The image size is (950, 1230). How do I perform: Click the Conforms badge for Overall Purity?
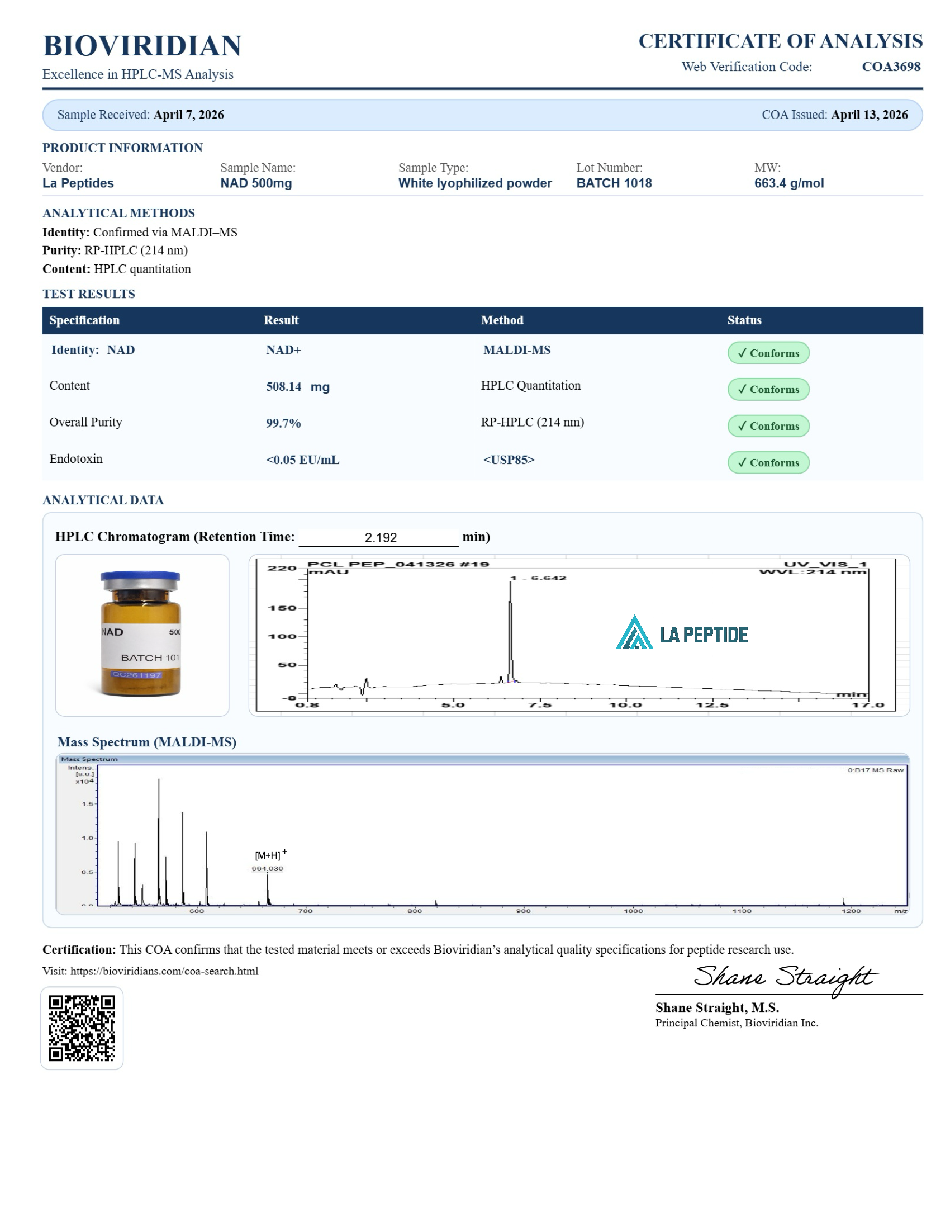[768, 426]
